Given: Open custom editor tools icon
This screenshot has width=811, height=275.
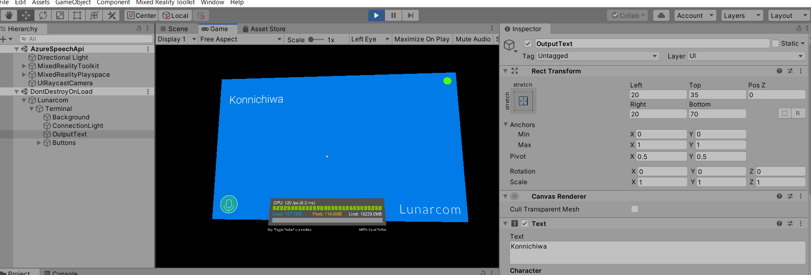Looking at the screenshot, I should coord(112,15).
